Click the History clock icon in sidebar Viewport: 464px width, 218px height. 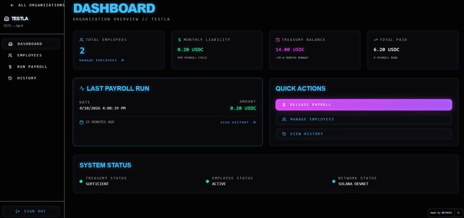click(10, 78)
